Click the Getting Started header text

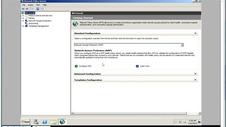tap(83, 18)
